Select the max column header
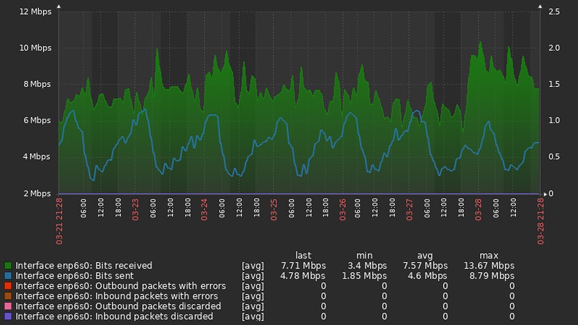Image resolution: width=578 pixels, height=325 pixels. pos(489,255)
